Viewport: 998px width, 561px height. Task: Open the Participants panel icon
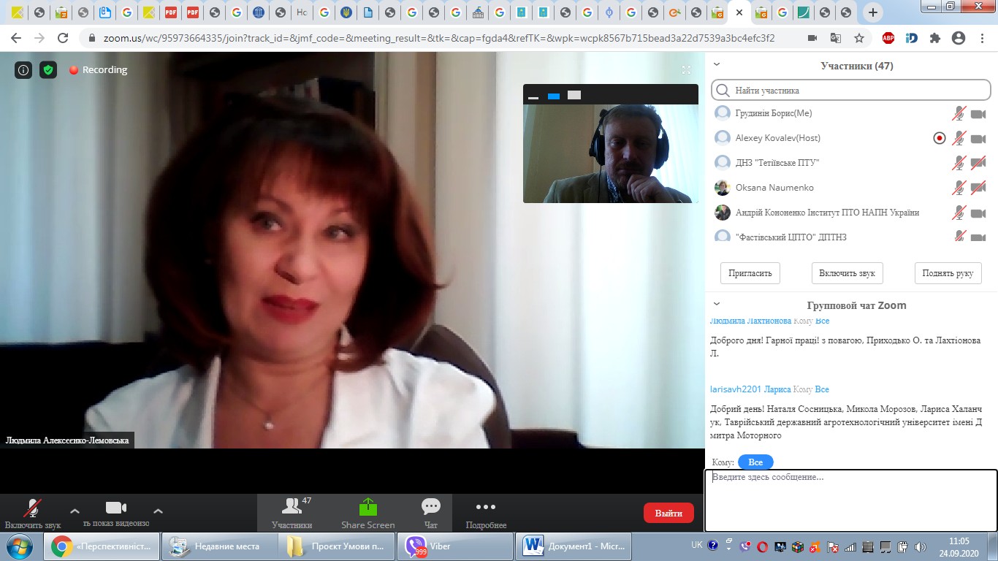pyautogui.click(x=292, y=512)
